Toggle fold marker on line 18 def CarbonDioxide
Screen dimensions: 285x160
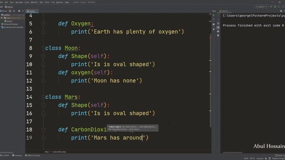[x=43, y=130]
